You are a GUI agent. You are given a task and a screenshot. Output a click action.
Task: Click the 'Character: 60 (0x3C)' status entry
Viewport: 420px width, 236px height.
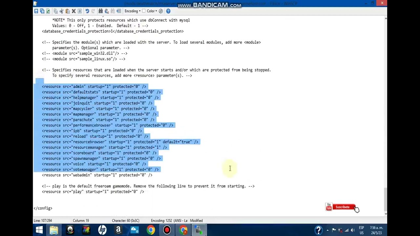pyautogui.click(x=126, y=221)
